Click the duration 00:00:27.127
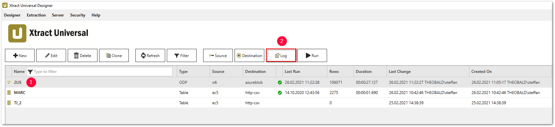 (367, 82)
